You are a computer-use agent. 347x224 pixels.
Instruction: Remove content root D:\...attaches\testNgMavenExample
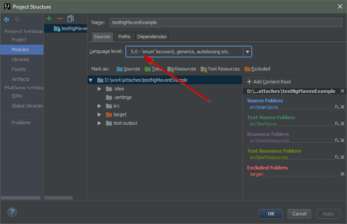342,91
